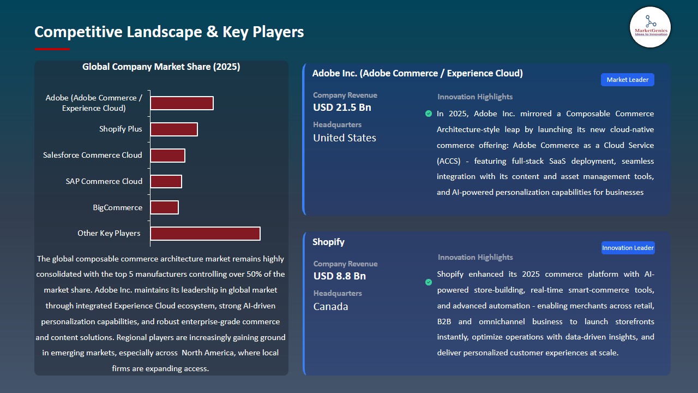This screenshot has width=698, height=393.
Task: Click the Adobe (Adobe Commerce / Experience Cloud) bar
Action: tap(182, 103)
